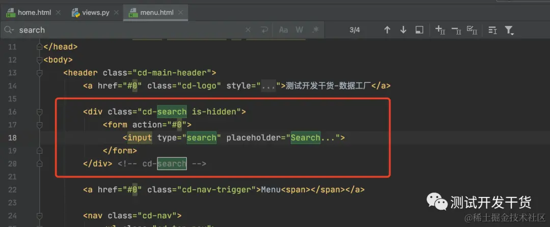Screen dimensions: 550x227
Task: Go to next occurrence with down arrow
Action: 403,30
